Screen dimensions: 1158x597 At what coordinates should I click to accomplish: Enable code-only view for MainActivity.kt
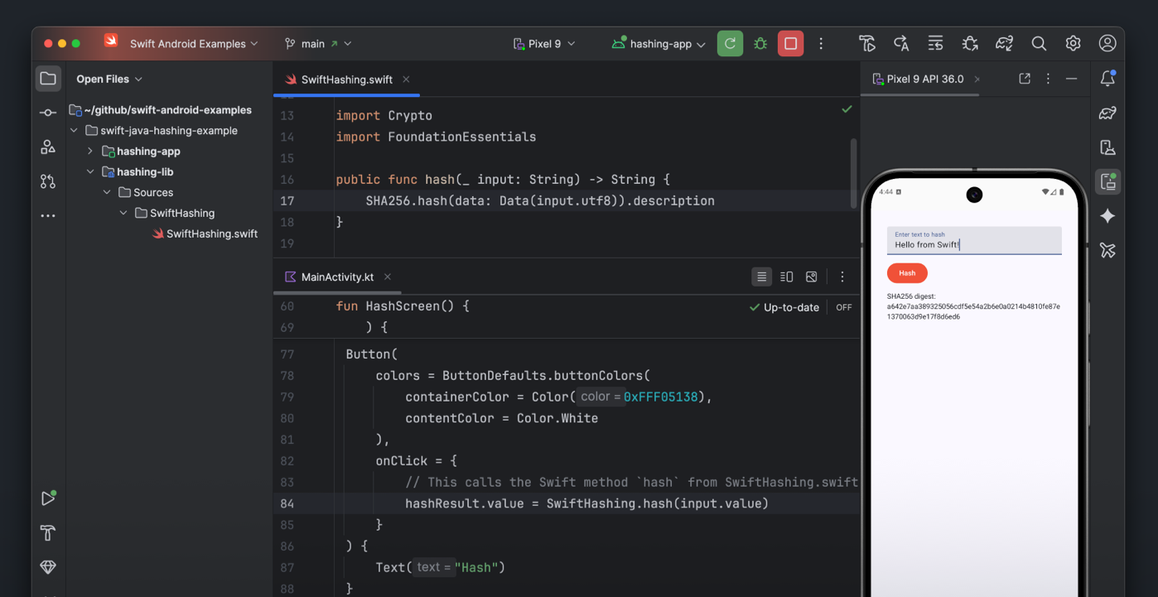coord(761,277)
